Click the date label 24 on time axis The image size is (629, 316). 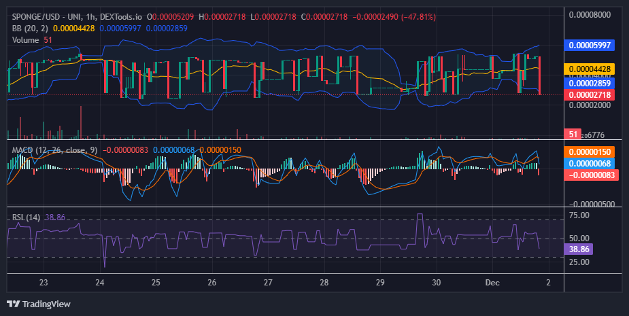click(x=100, y=282)
